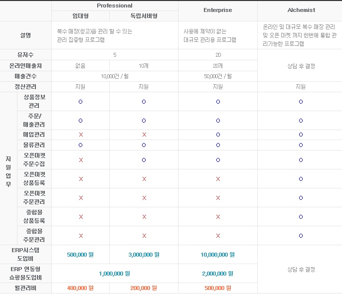Image resolution: width=342 pixels, height=294 pixels.
Task: Click the X mark for 매입관리 under 독립서버형
Action: point(144,135)
